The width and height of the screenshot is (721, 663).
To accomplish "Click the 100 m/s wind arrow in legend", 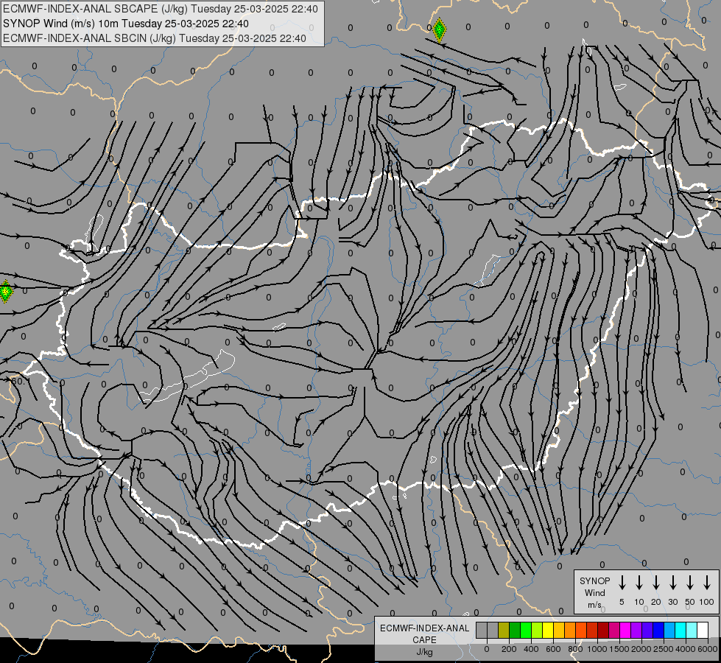I will 707,583.
